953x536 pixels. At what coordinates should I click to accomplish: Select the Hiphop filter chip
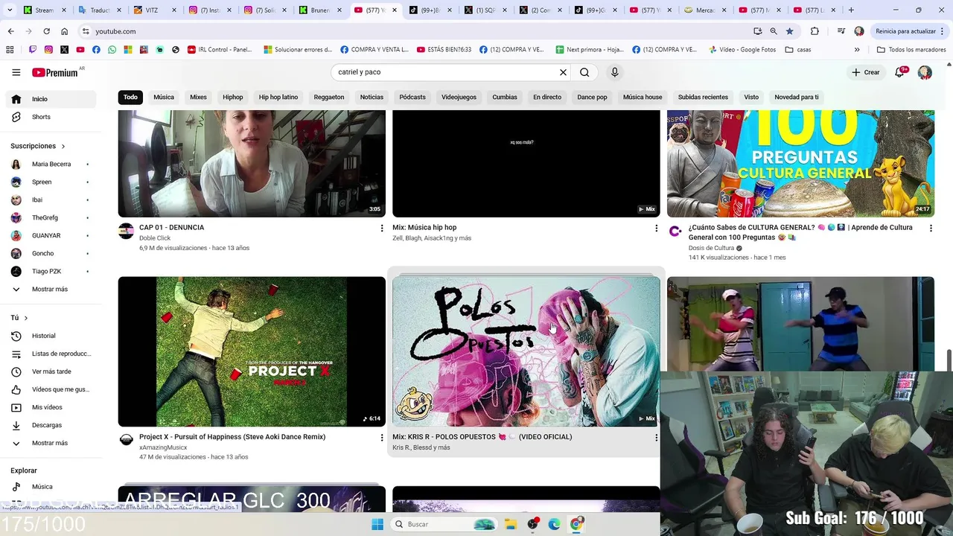(232, 97)
